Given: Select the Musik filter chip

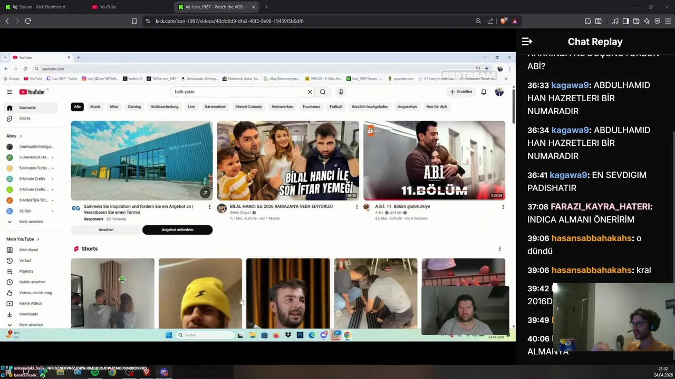Looking at the screenshot, I should tap(95, 106).
